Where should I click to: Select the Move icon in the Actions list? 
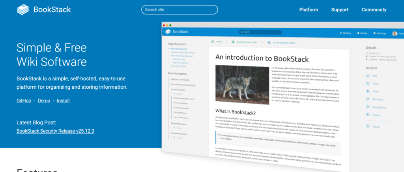tap(368, 91)
